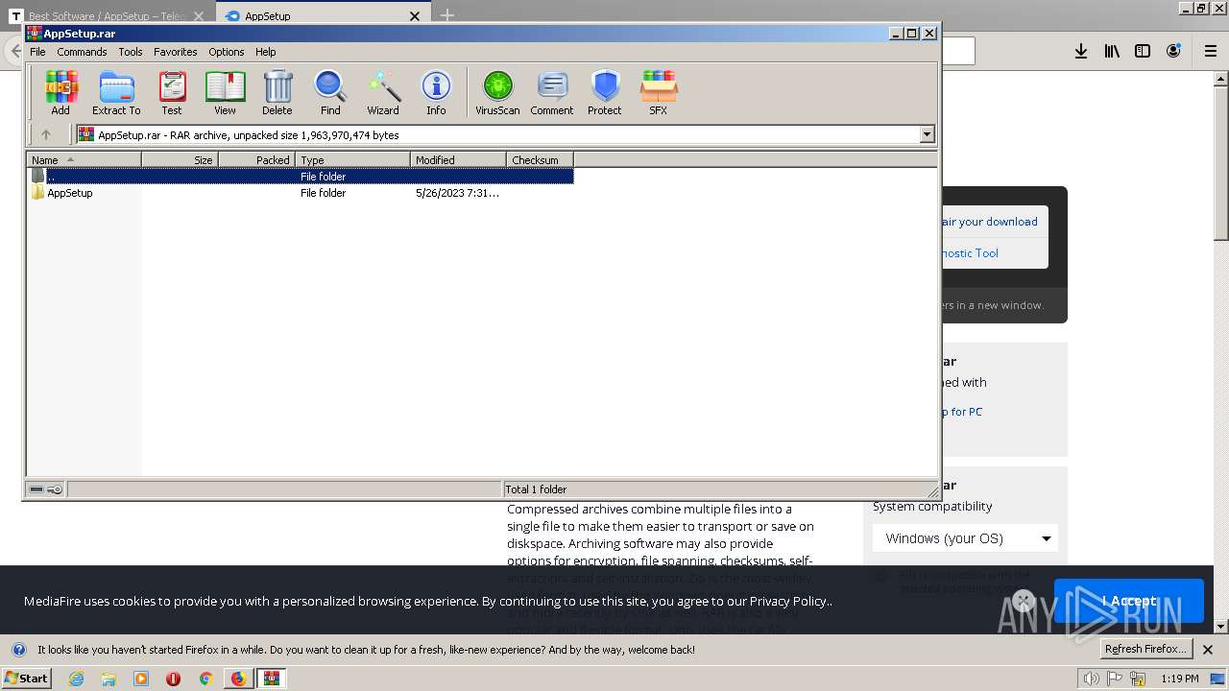Open Firefox library icon

tap(1112, 51)
